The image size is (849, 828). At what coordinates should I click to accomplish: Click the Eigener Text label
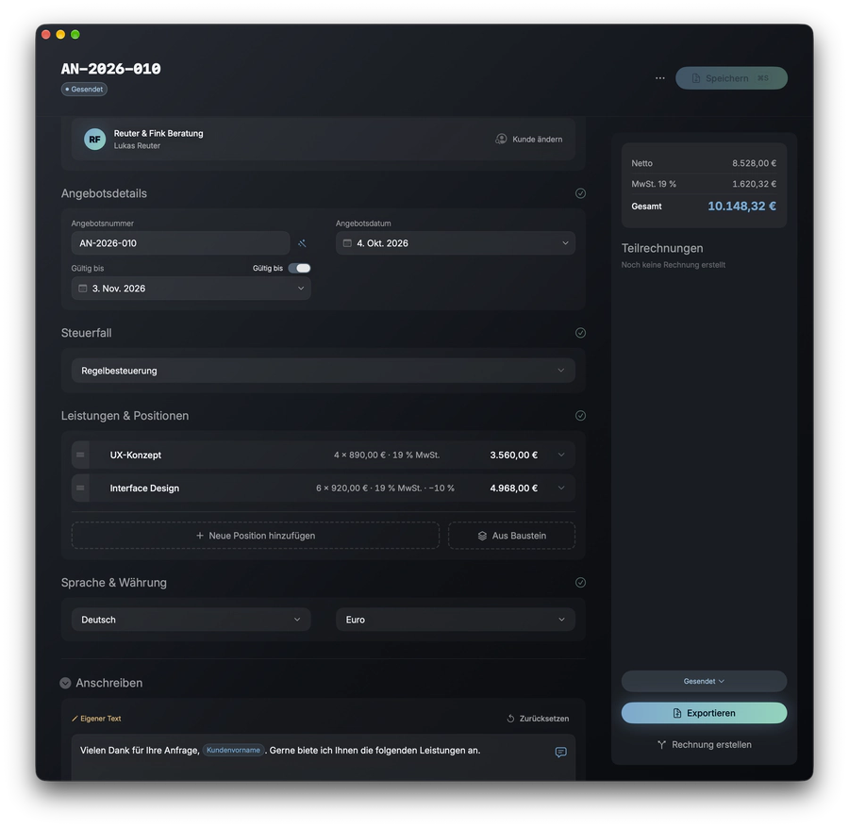pos(96,719)
